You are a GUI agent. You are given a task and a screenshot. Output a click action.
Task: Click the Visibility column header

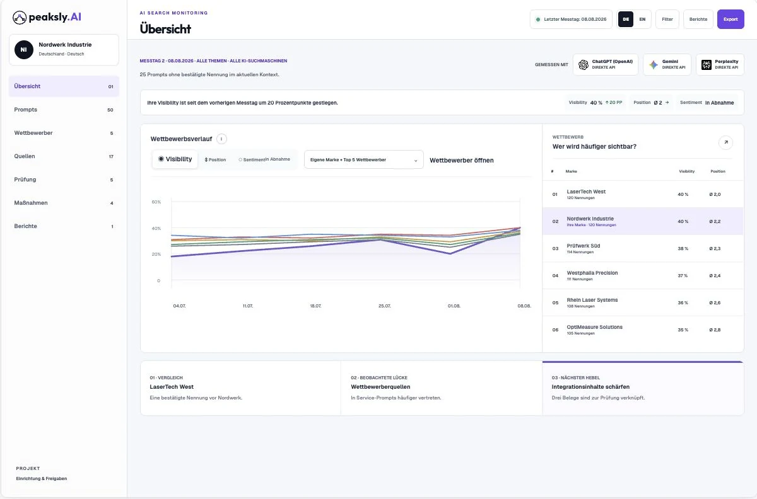686,171
